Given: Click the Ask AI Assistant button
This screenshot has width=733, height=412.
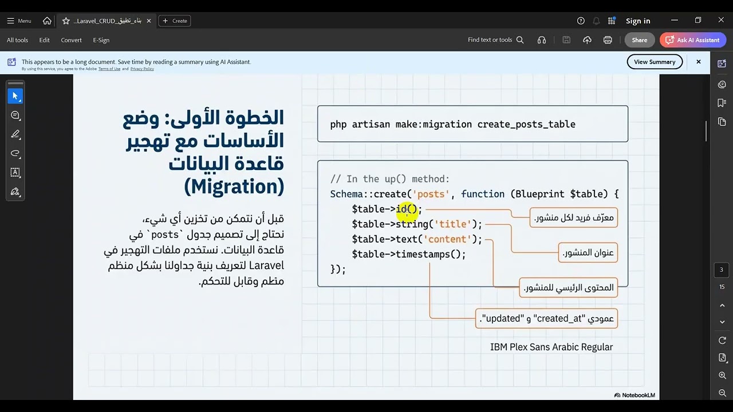Looking at the screenshot, I should [x=693, y=40].
